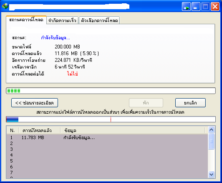The image size is (222, 183).
Task: Open the ตัวเลือกดาวน์โหลด tab
Action: pyautogui.click(x=99, y=20)
